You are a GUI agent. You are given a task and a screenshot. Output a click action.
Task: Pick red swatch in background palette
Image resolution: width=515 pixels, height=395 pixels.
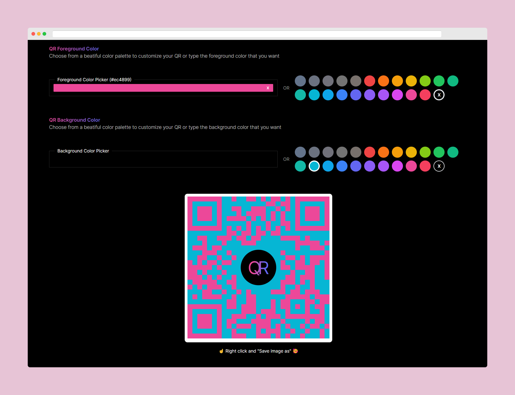tap(370, 152)
